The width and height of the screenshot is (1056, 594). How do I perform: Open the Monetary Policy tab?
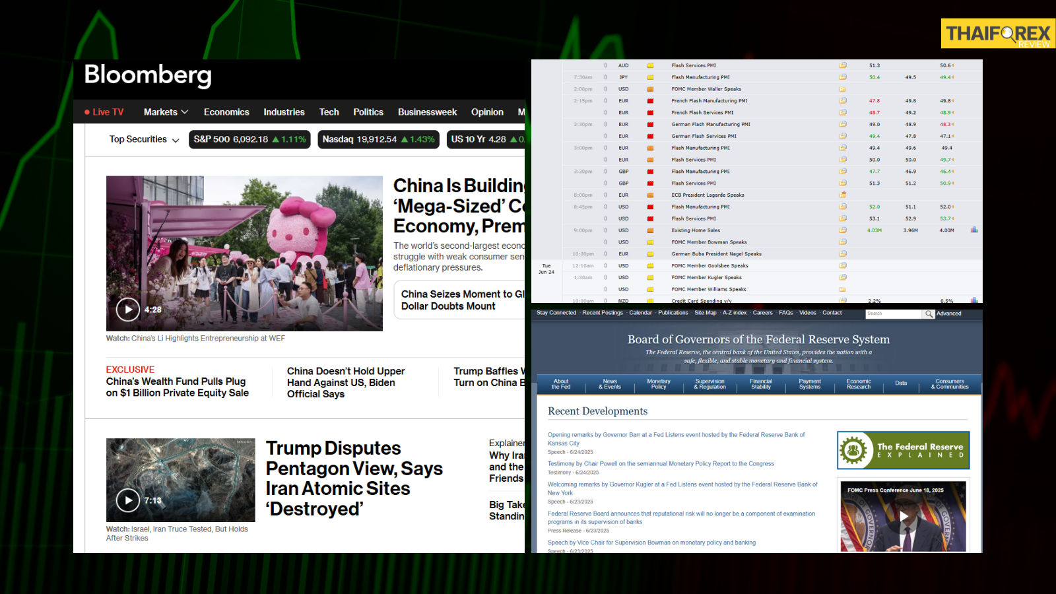tap(659, 384)
